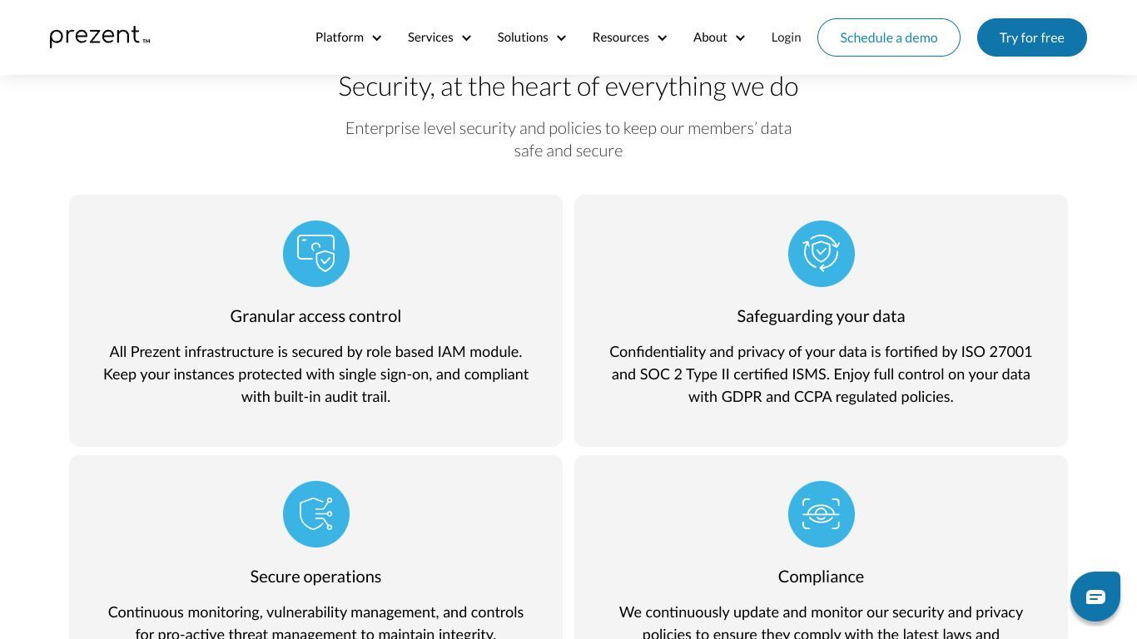Image resolution: width=1137 pixels, height=639 pixels.
Task: Click the Safeguarding your data heading
Action: click(821, 316)
